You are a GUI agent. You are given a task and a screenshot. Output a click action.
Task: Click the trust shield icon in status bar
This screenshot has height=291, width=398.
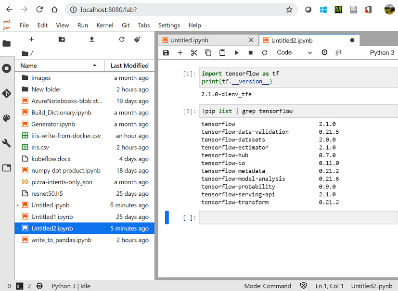304,286
